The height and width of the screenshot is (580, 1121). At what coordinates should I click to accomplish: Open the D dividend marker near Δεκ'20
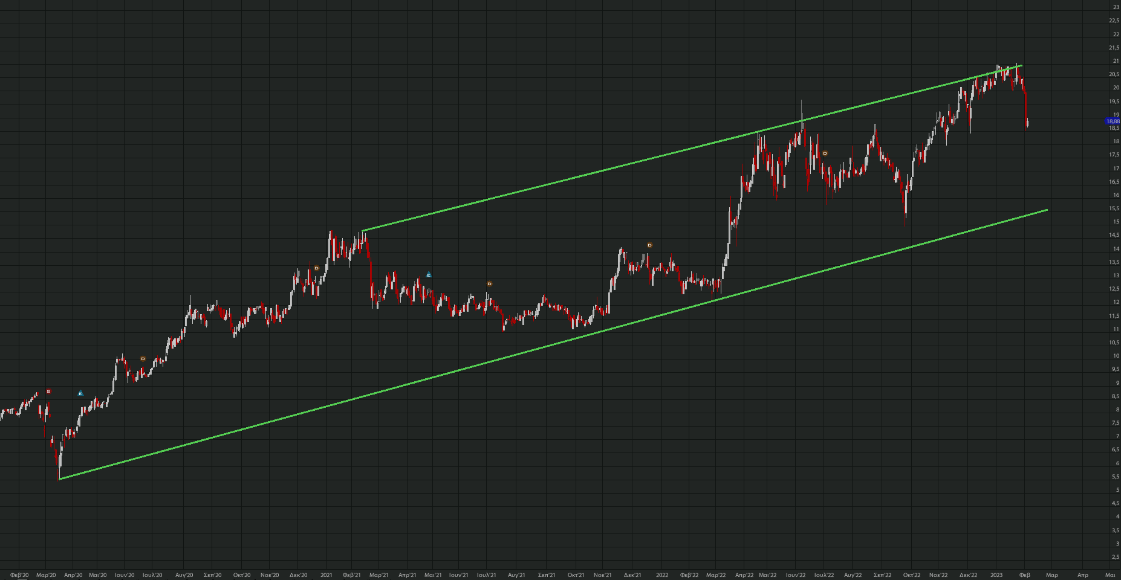[x=316, y=268]
